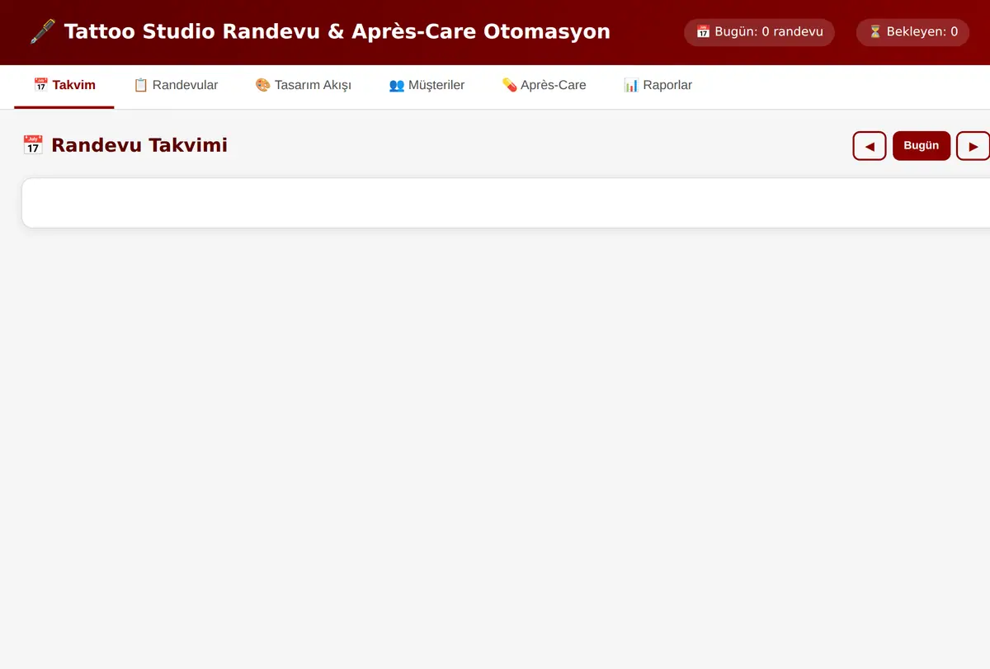Click the 'Randevu Takvimi' heading

click(125, 146)
